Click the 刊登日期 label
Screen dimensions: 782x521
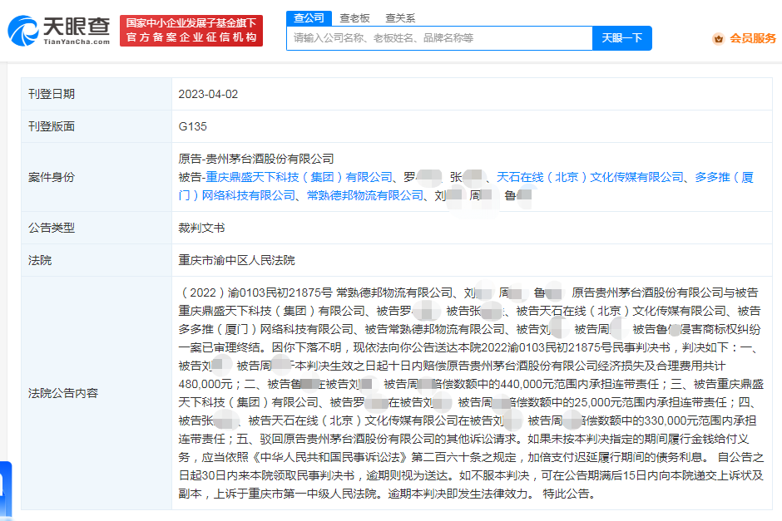point(52,94)
